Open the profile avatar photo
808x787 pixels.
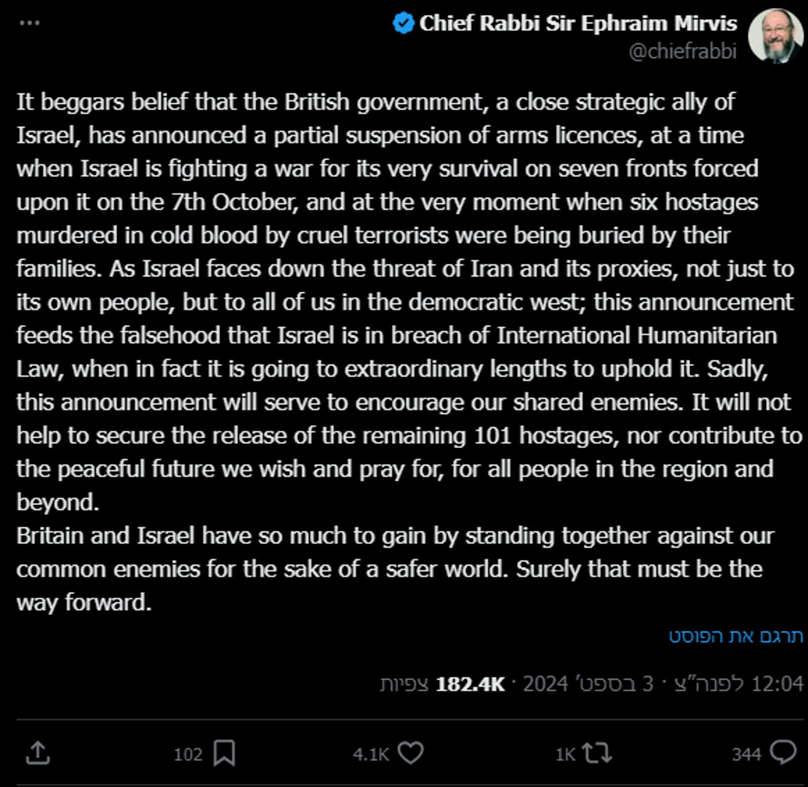coord(776,35)
